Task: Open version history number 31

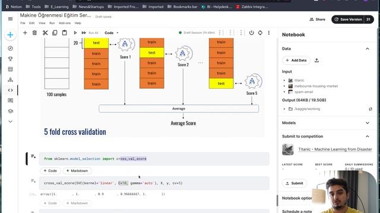Action: (x=369, y=20)
